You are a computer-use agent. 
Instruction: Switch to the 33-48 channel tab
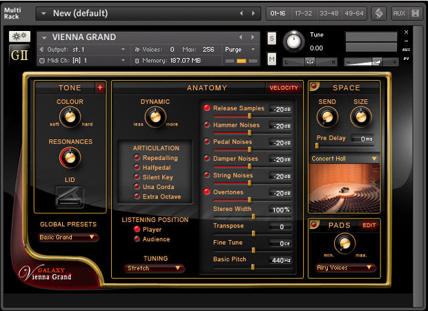[327, 13]
